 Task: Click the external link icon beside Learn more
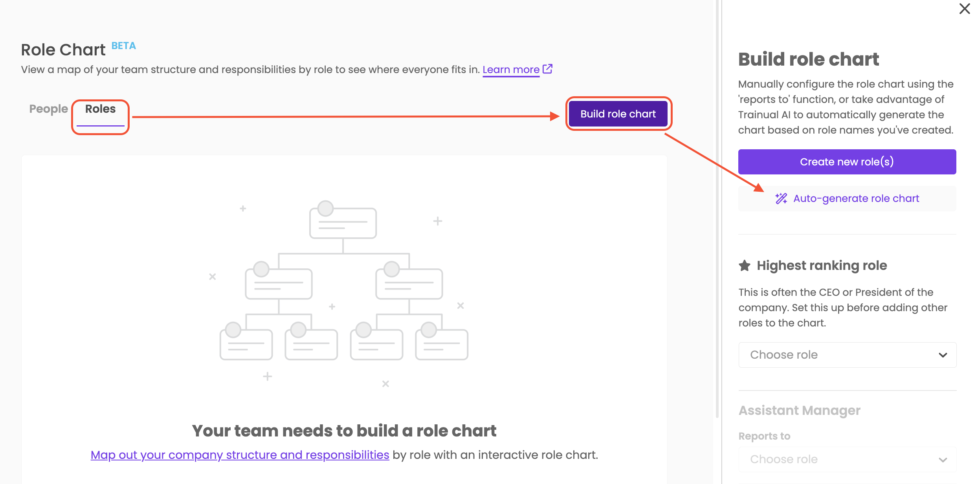pyautogui.click(x=547, y=69)
